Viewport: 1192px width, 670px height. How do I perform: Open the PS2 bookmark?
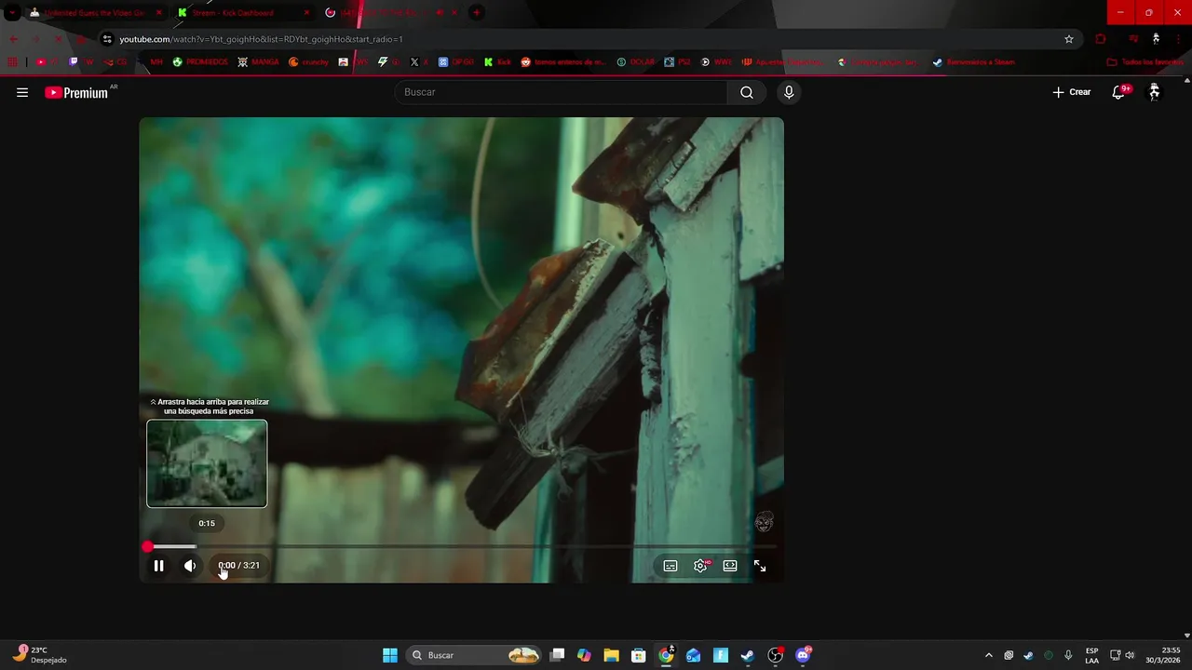(678, 62)
